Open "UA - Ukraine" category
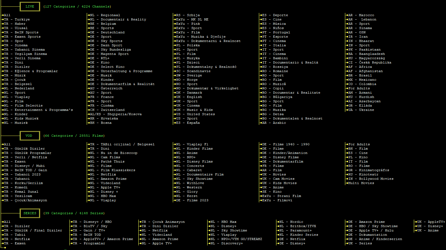This screenshot has width=446, height=250. tap(361, 110)
